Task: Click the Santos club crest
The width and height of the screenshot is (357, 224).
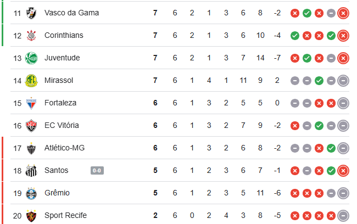Action: (x=31, y=171)
